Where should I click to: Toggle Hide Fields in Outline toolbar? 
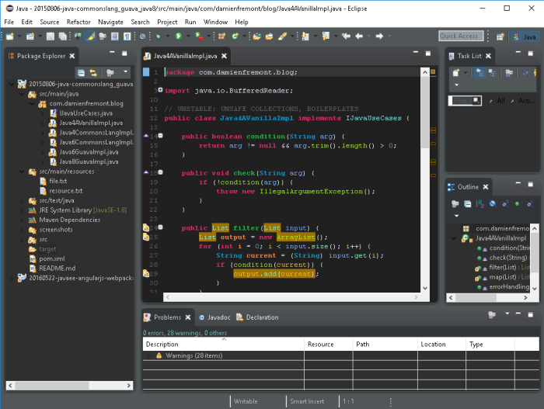tap(492, 203)
